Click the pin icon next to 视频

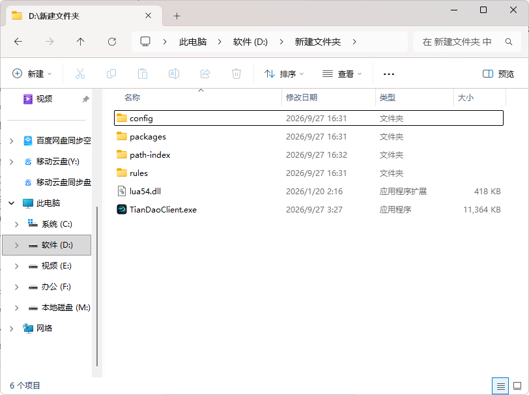pyautogui.click(x=86, y=99)
